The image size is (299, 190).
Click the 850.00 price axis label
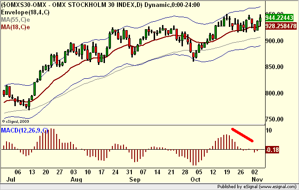(274, 67)
